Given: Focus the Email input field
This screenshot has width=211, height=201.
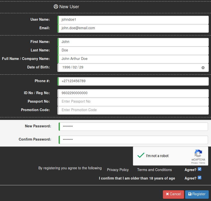Looking at the screenshot, I should coord(133,28).
